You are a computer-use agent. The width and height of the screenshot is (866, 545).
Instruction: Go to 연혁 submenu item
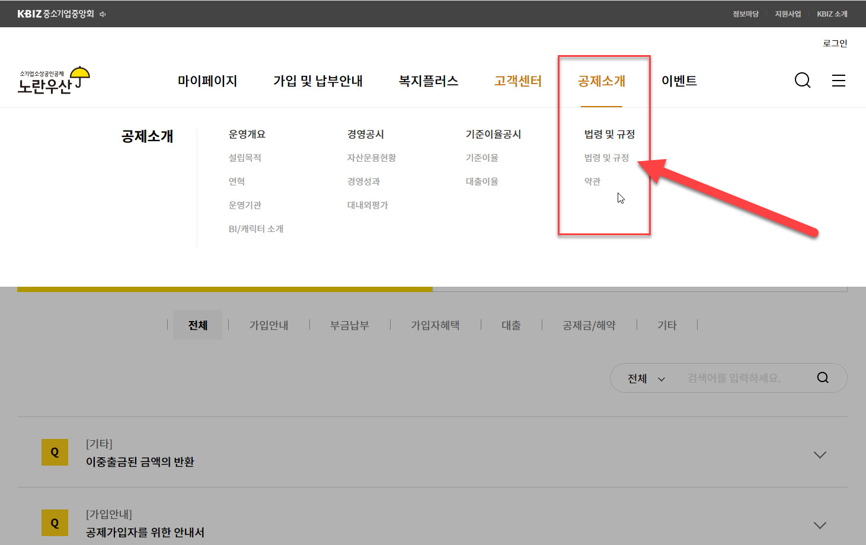point(237,181)
